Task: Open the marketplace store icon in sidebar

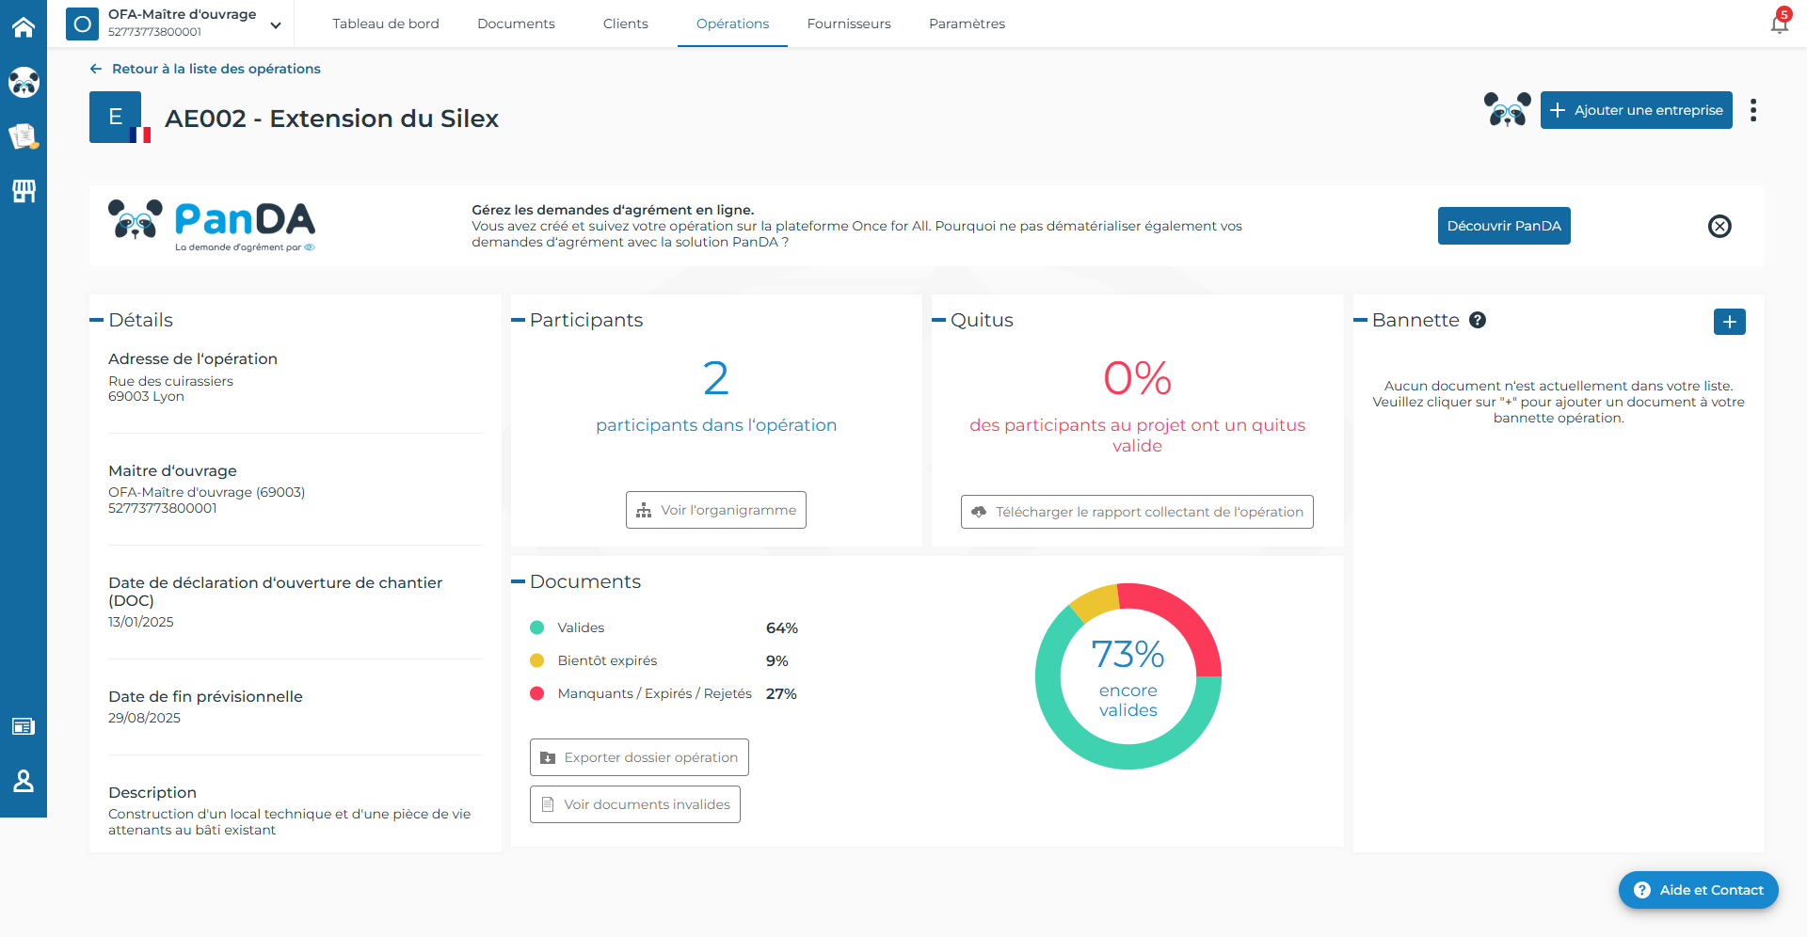Action: (x=24, y=192)
